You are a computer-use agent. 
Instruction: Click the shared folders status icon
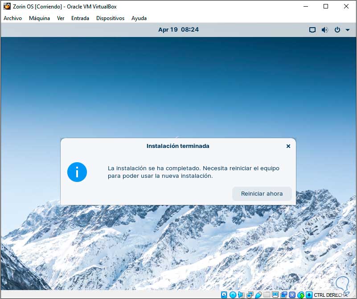point(267,295)
